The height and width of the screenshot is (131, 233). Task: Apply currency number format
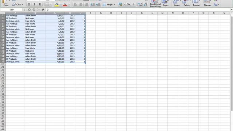tap(121, 4)
